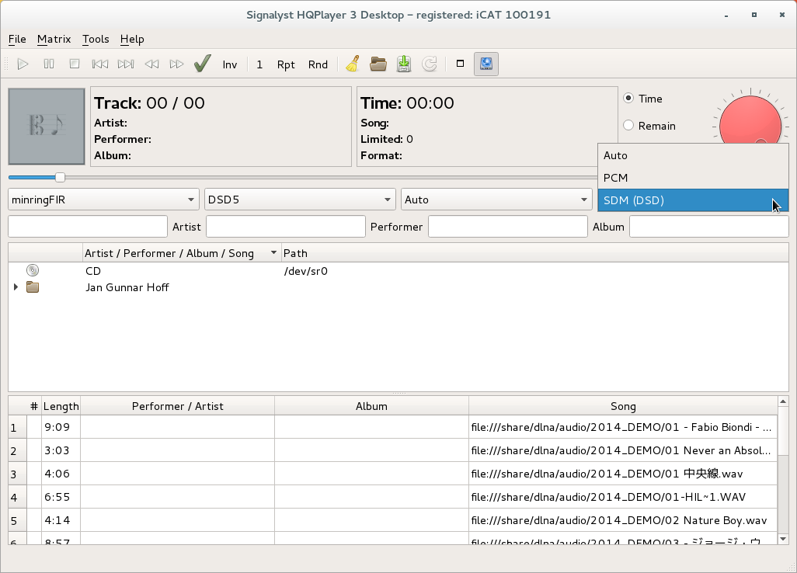This screenshot has width=797, height=573.
Task: Click the Artist / Performer / Album / Song column header
Action: tap(182, 253)
